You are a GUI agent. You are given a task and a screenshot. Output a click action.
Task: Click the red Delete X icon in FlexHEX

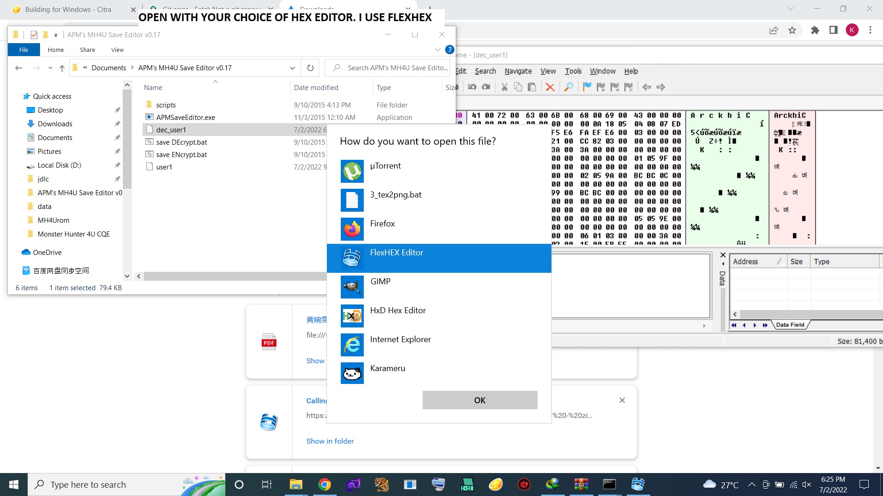550,87
